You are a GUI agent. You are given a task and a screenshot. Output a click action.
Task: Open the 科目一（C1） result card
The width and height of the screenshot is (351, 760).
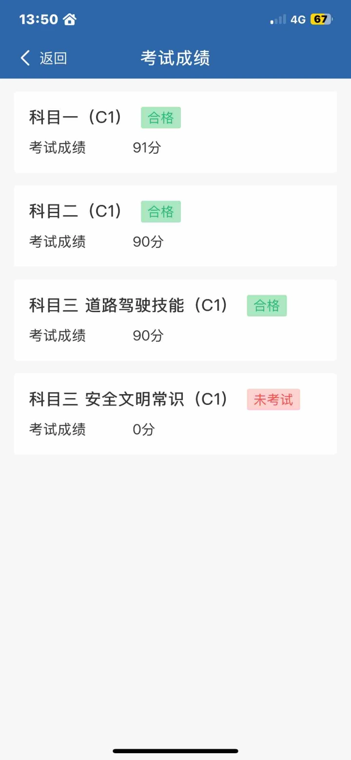click(x=175, y=132)
